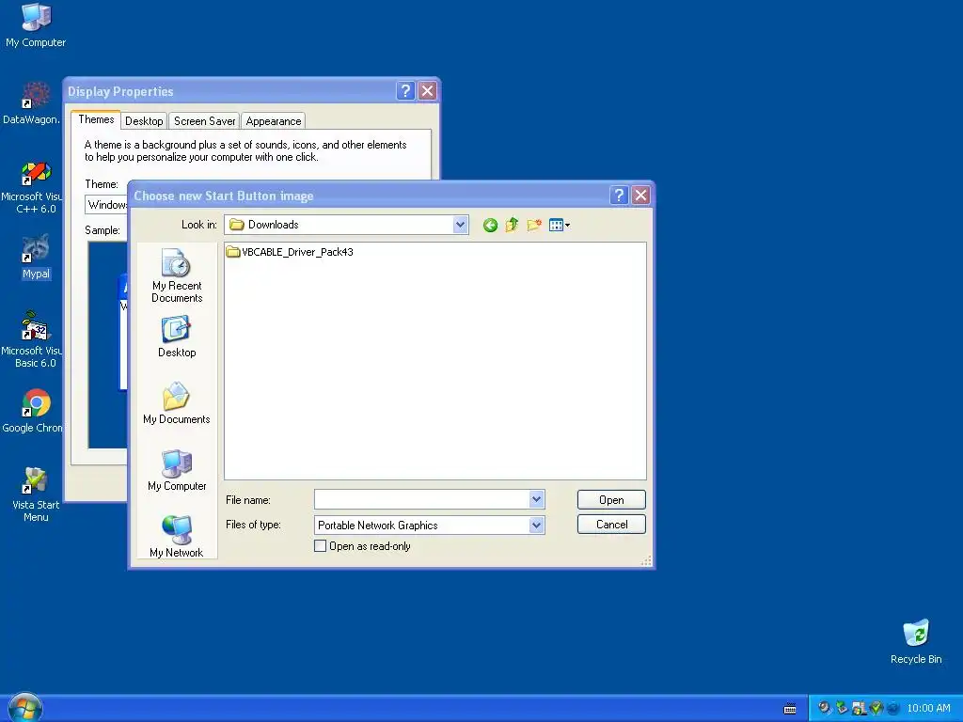Open the Appearance tab

pos(274,121)
